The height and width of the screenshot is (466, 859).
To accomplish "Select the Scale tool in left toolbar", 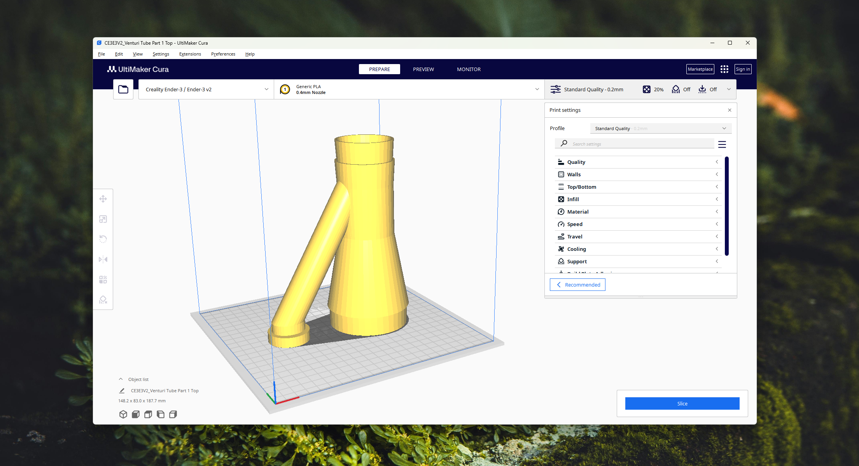I will tap(103, 219).
